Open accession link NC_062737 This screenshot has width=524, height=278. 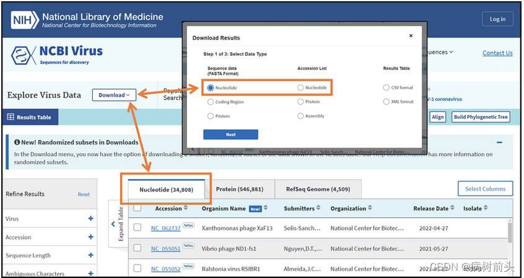point(166,228)
